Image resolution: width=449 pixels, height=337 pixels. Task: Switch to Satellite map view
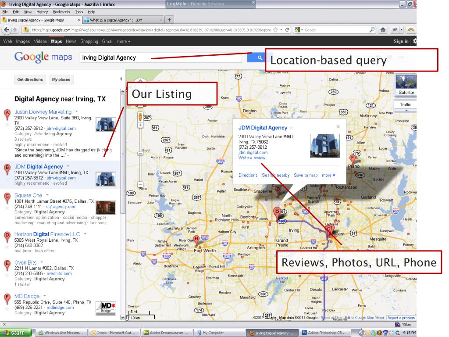pyautogui.click(x=406, y=85)
